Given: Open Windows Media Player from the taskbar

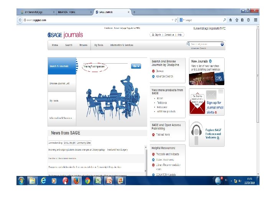Looking at the screenshot, I should 54,181.
